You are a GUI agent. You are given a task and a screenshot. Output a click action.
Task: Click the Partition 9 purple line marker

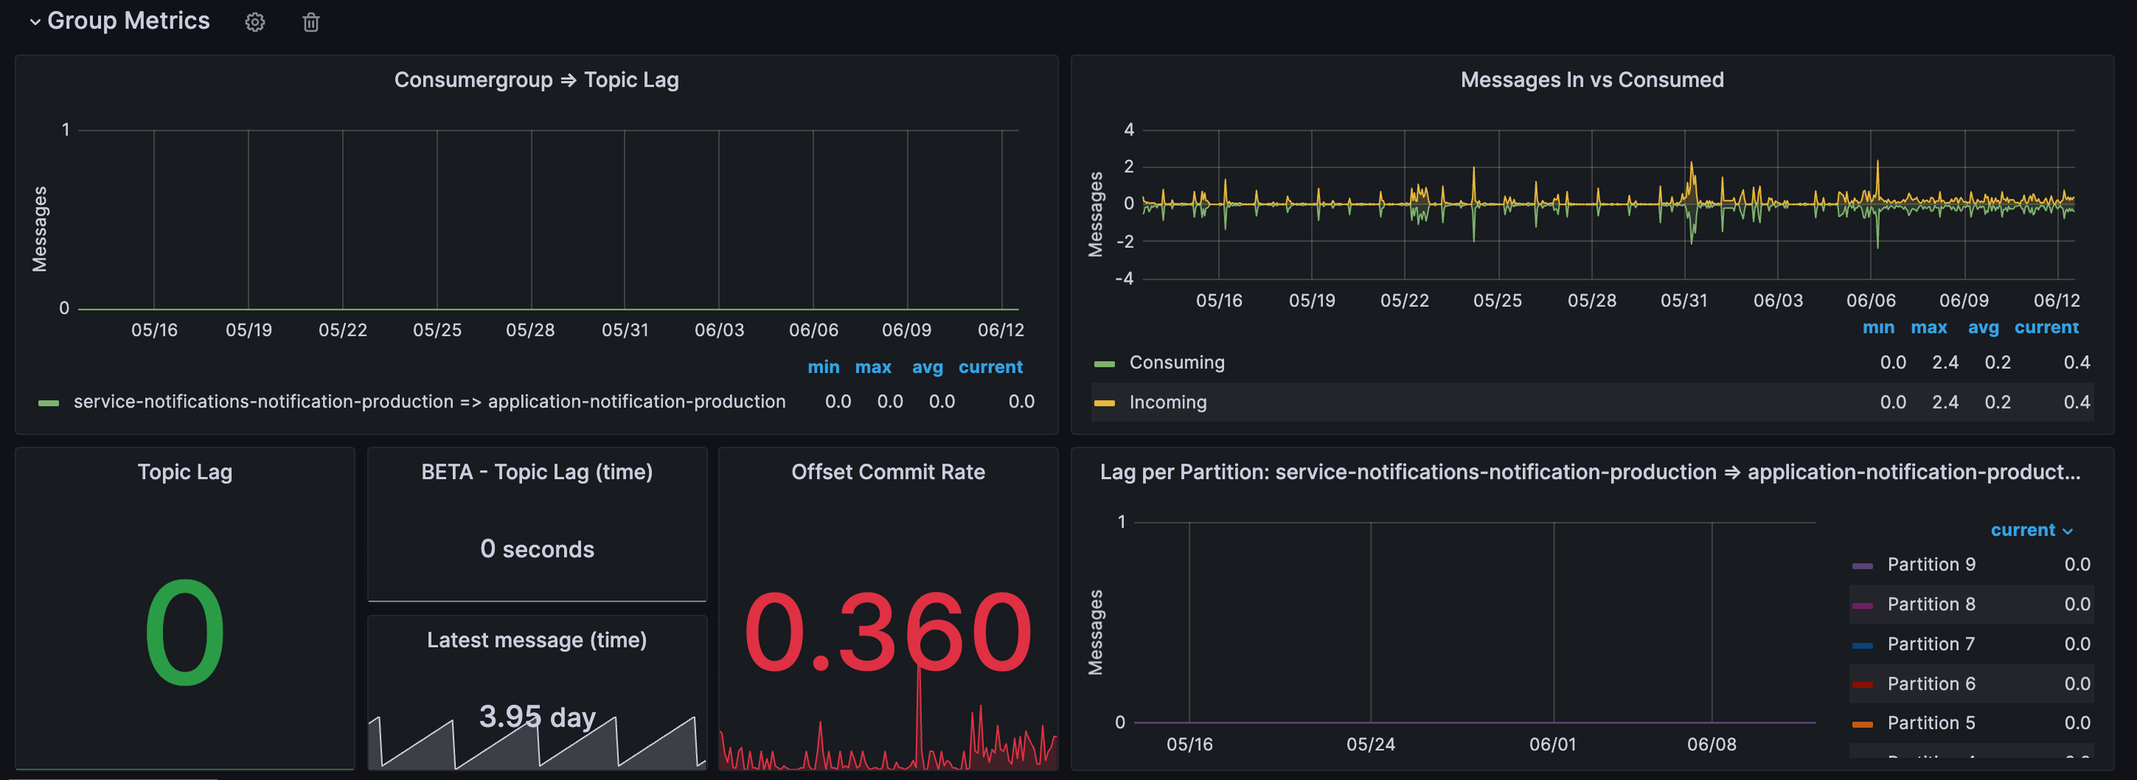1863,564
